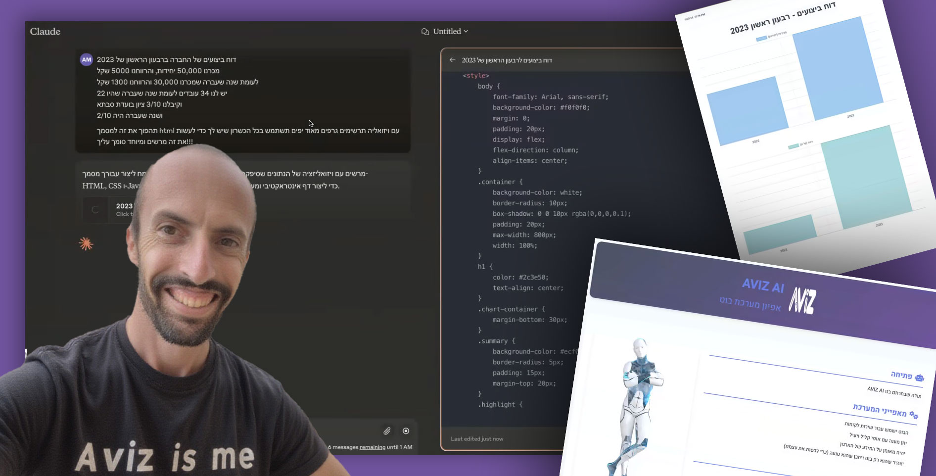Click the '6 messages' count text
The height and width of the screenshot is (476, 936).
[x=343, y=447]
